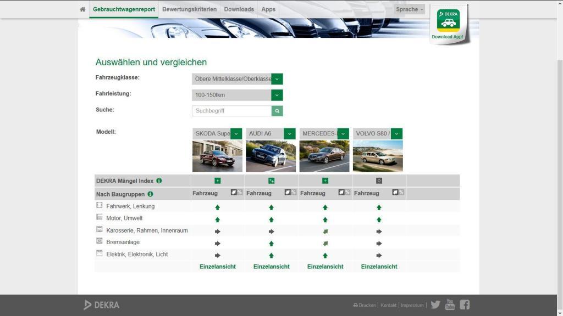Focus the Suchbegriff search field

(232, 111)
